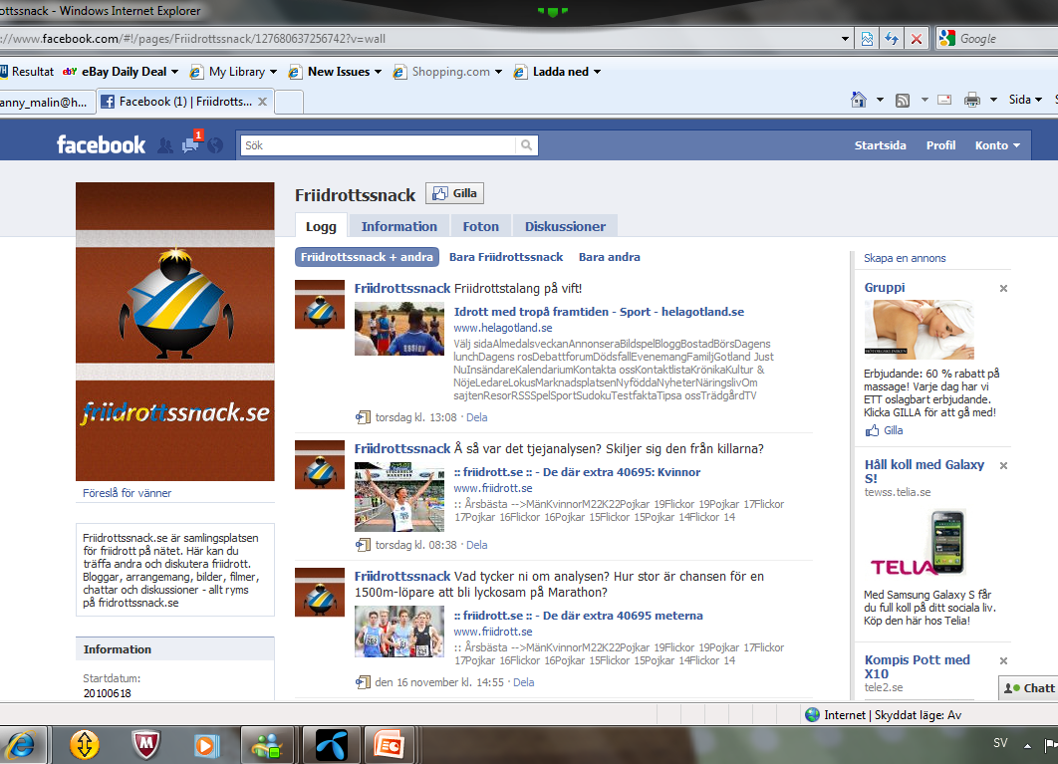The height and width of the screenshot is (764, 1058).
Task: Close the Facebook browser tab
Action: (x=262, y=102)
